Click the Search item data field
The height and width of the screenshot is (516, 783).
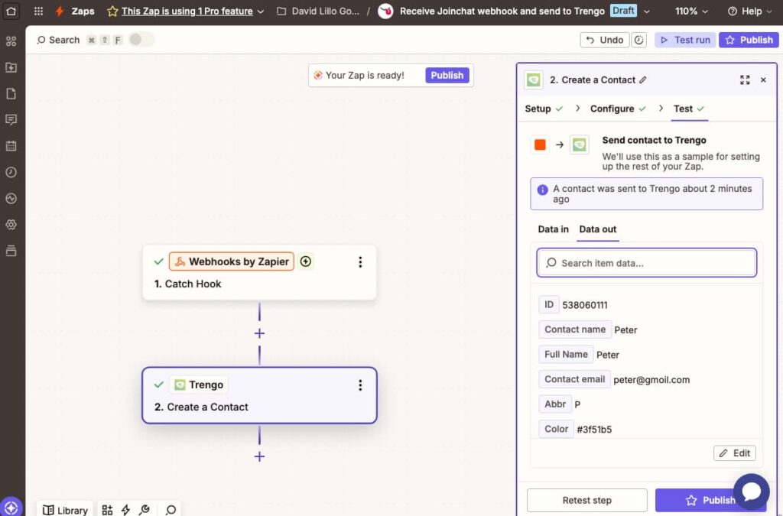(647, 263)
